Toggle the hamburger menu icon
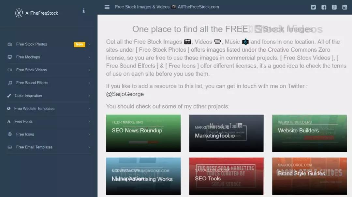Viewport: 352px width, 197px height. coord(107,7)
